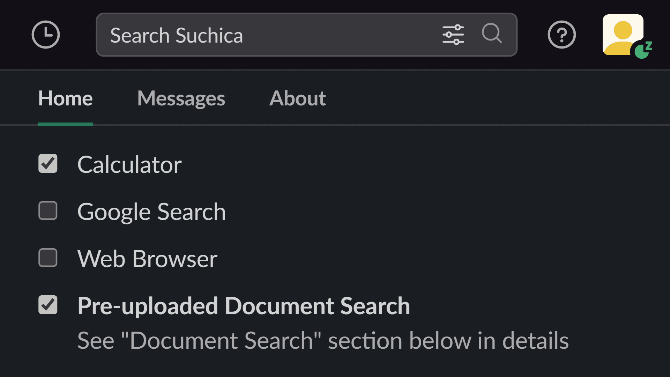This screenshot has width=670, height=377.
Task: Click the Pre-uploaded Document Search label
Action: pyautogui.click(x=244, y=305)
